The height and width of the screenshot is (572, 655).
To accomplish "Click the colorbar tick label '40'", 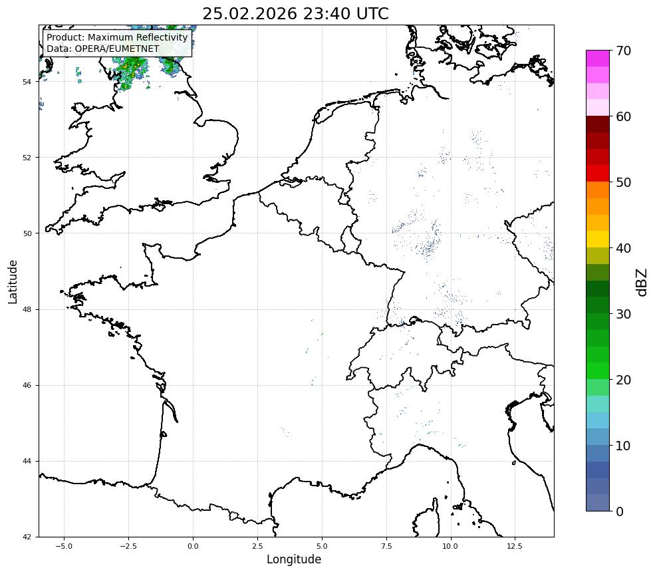I will click(x=623, y=248).
